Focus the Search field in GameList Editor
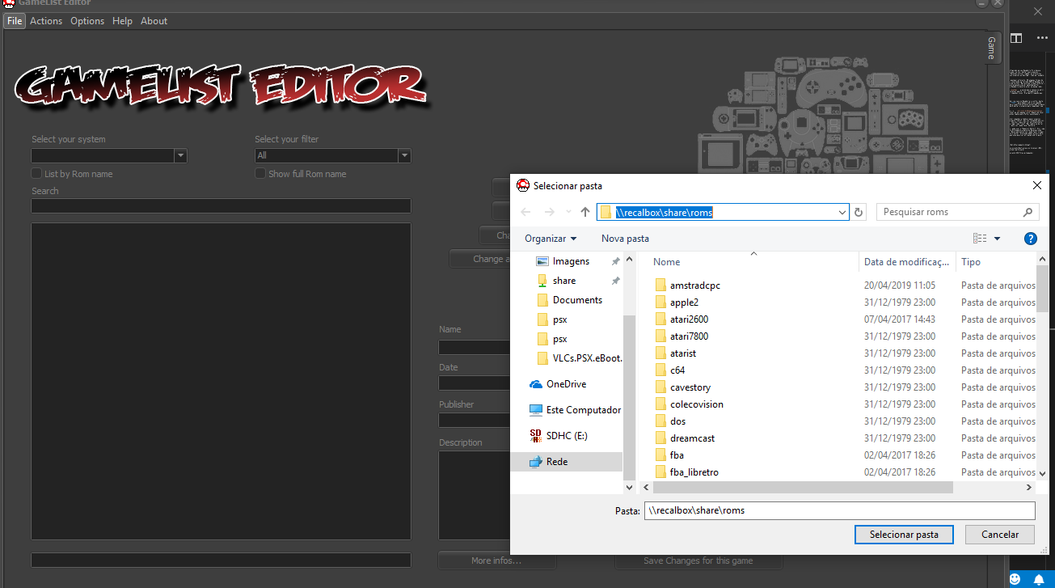The height and width of the screenshot is (588, 1055). tap(221, 206)
